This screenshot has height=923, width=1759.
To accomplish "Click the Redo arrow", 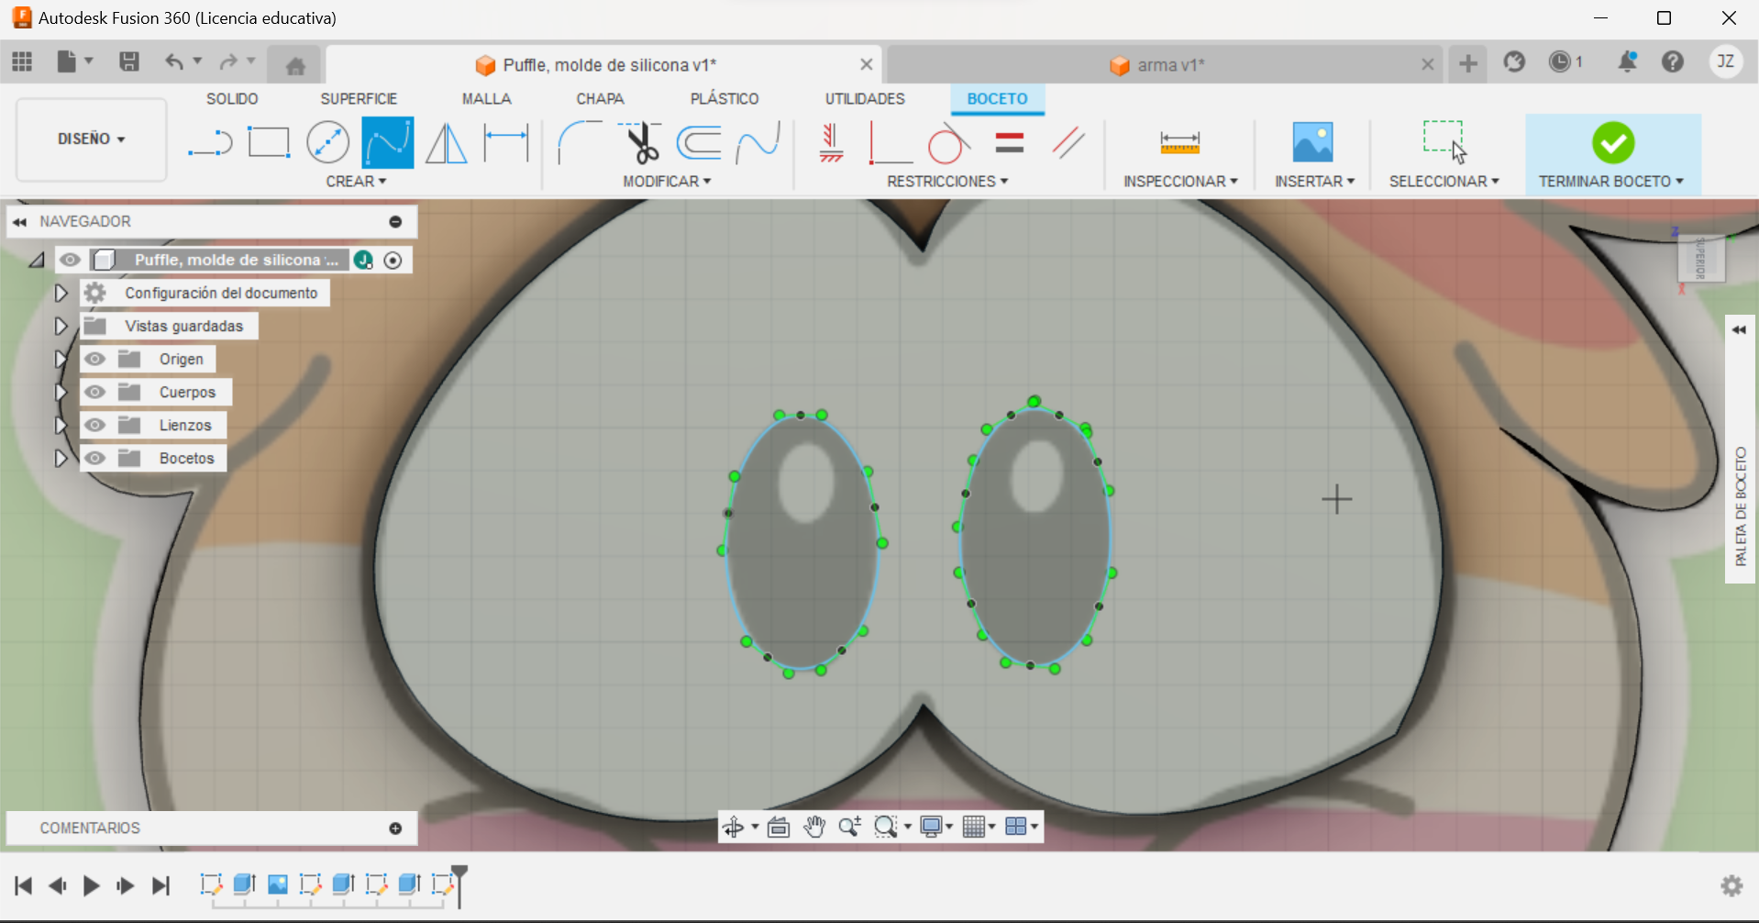I will coord(228,61).
